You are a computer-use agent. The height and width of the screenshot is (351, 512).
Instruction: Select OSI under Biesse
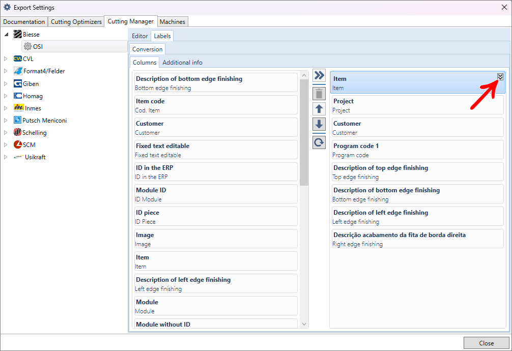tap(74, 46)
